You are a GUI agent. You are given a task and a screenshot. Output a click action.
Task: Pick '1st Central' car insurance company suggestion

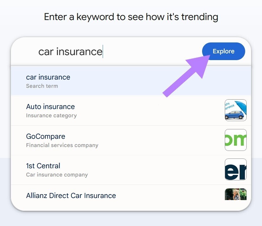[43, 166]
